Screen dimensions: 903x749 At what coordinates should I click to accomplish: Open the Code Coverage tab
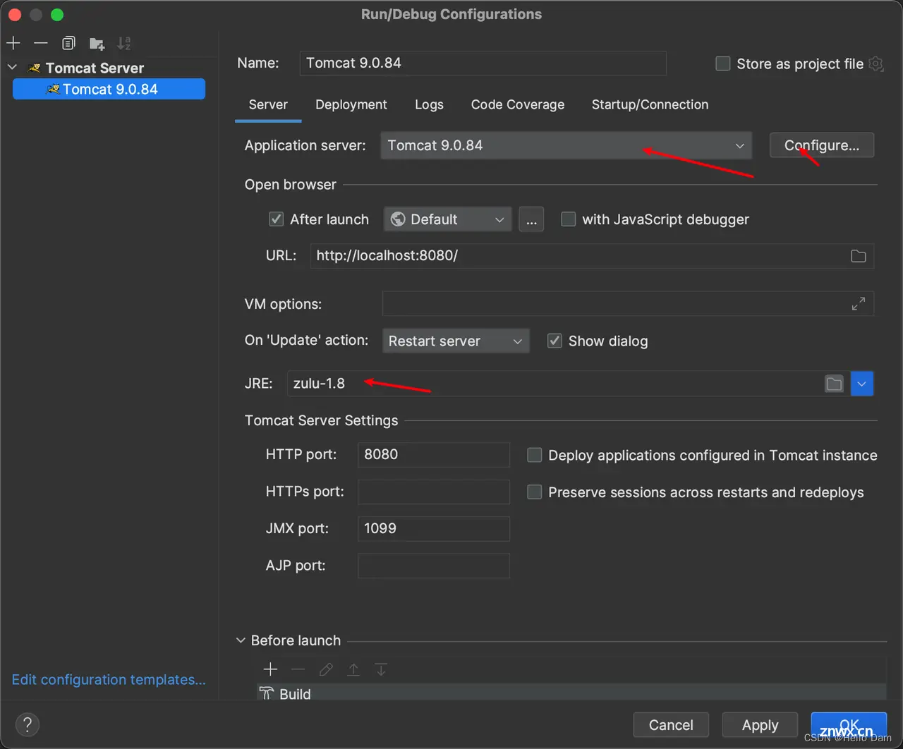(518, 104)
